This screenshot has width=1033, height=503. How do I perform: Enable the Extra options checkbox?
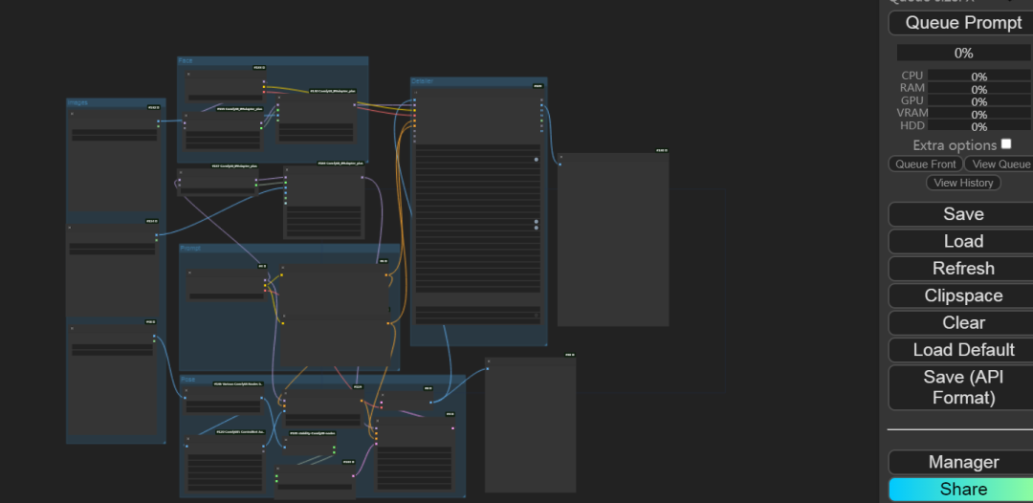[1006, 143]
